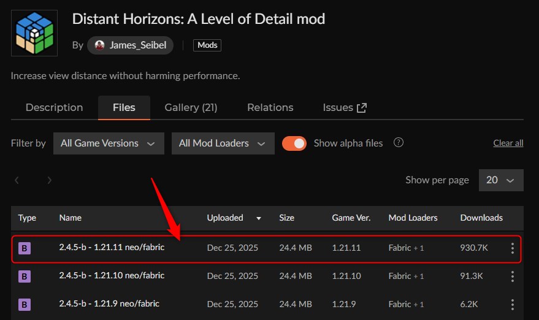Image resolution: width=539 pixels, height=320 pixels.
Task: Click the help icon next to Show alpha files
Action: pos(399,142)
